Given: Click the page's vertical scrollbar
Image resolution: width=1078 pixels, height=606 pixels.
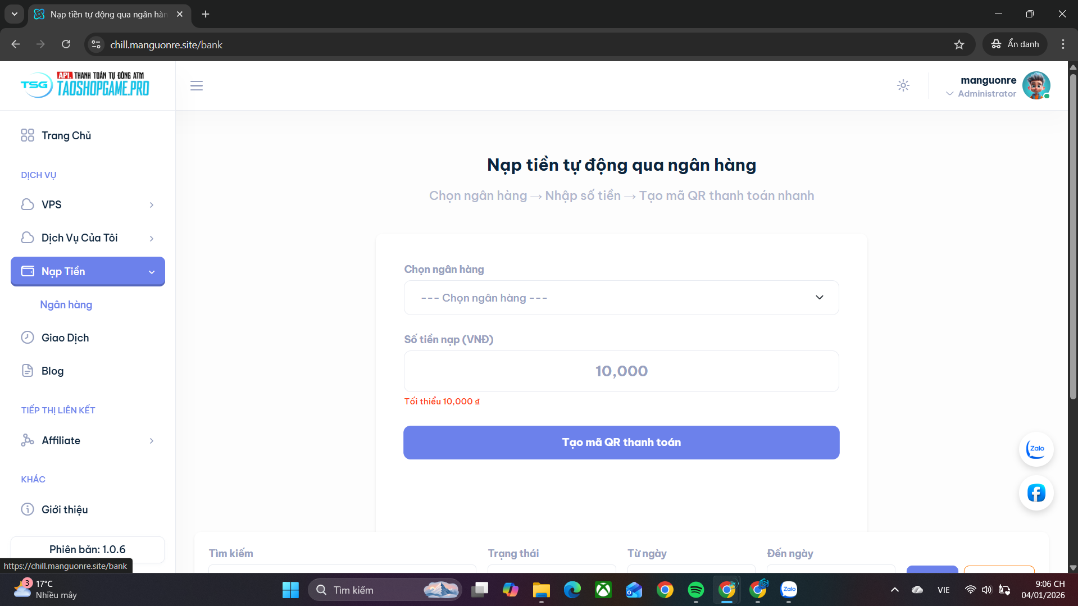Looking at the screenshot, I should pyautogui.click(x=1072, y=236).
